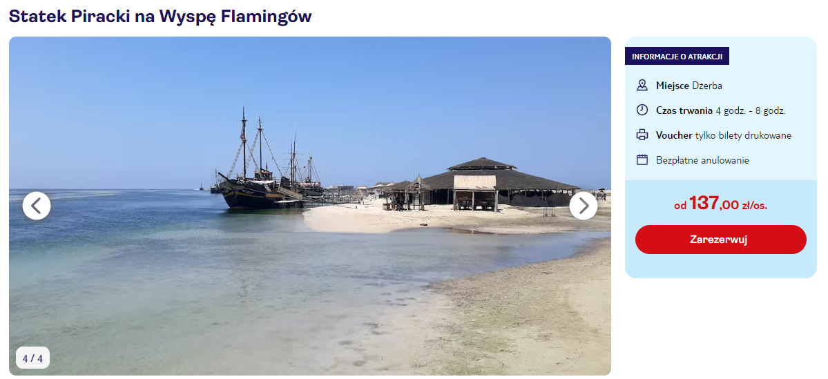This screenshot has width=828, height=379.
Task: Click the Informacje o atrakcji badge
Action: point(677,57)
